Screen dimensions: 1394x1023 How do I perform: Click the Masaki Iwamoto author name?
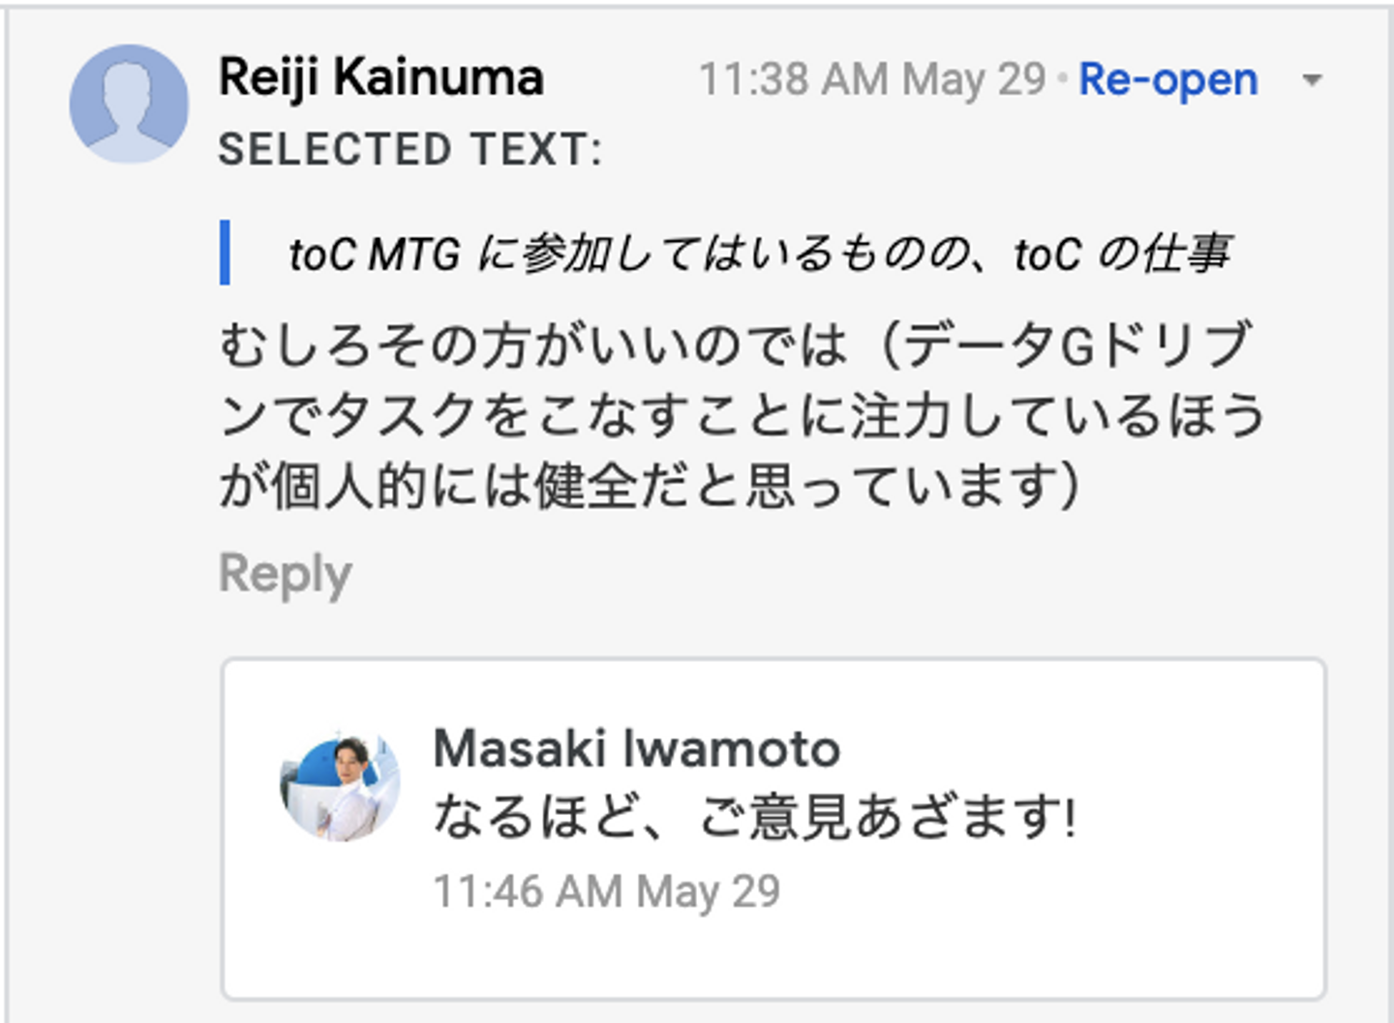click(636, 748)
